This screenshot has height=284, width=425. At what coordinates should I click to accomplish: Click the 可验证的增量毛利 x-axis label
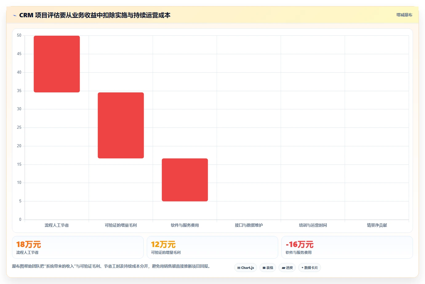[x=121, y=225]
